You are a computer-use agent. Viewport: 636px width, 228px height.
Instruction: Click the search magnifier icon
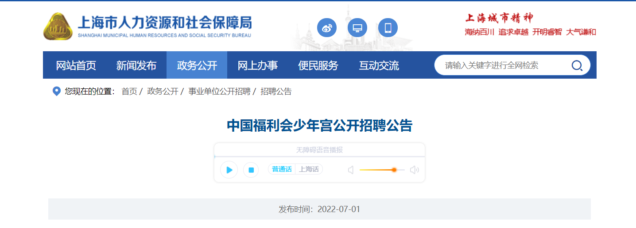[577, 66]
